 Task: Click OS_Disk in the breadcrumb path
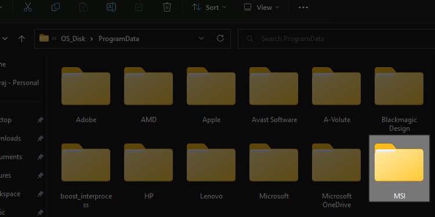(73, 39)
